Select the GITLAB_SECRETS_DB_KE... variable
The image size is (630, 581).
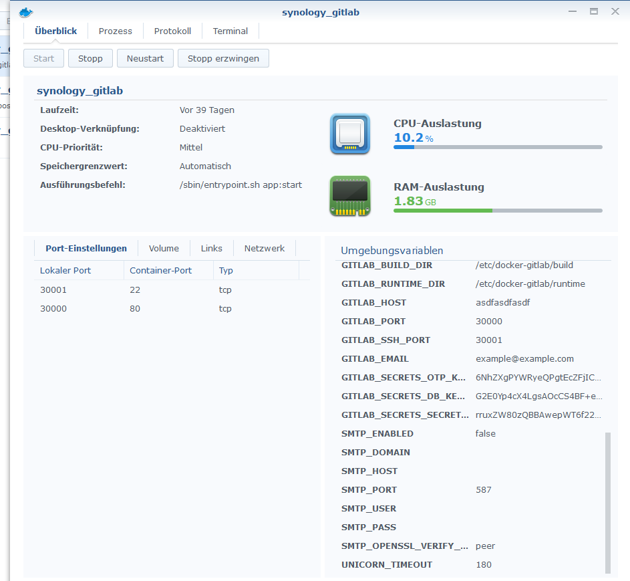pyautogui.click(x=403, y=396)
